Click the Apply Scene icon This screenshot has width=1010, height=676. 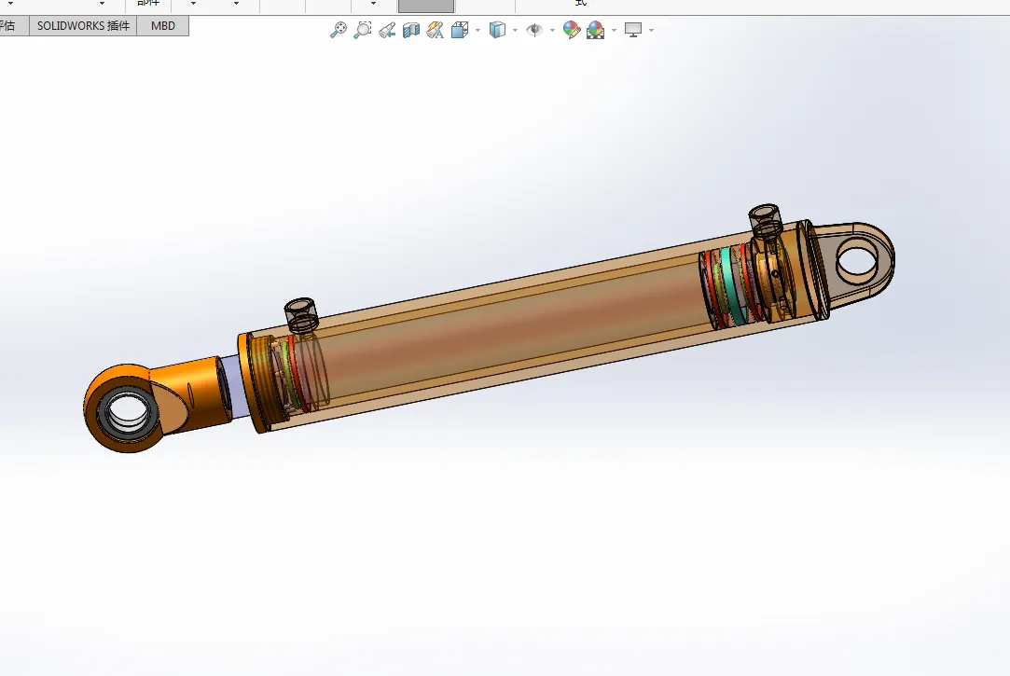[596, 30]
